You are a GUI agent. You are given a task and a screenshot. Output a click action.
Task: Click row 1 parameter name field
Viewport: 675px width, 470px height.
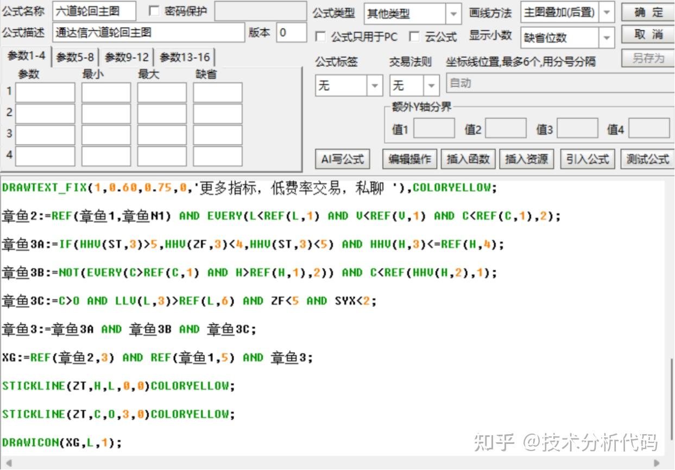click(45, 92)
